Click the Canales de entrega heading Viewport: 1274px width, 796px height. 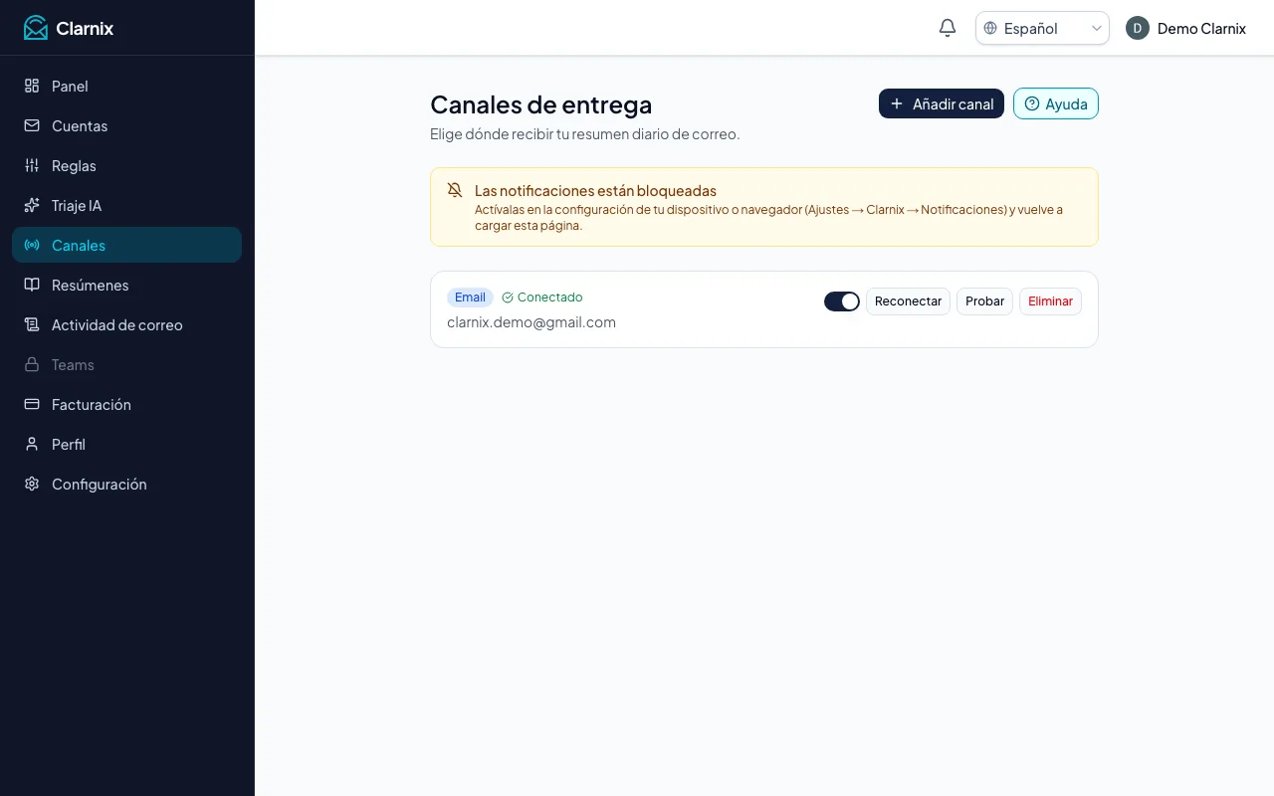click(541, 104)
